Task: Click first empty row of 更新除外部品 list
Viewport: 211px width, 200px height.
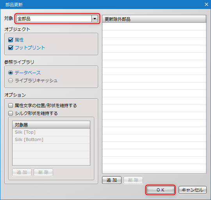Action: [x=154, y=27]
